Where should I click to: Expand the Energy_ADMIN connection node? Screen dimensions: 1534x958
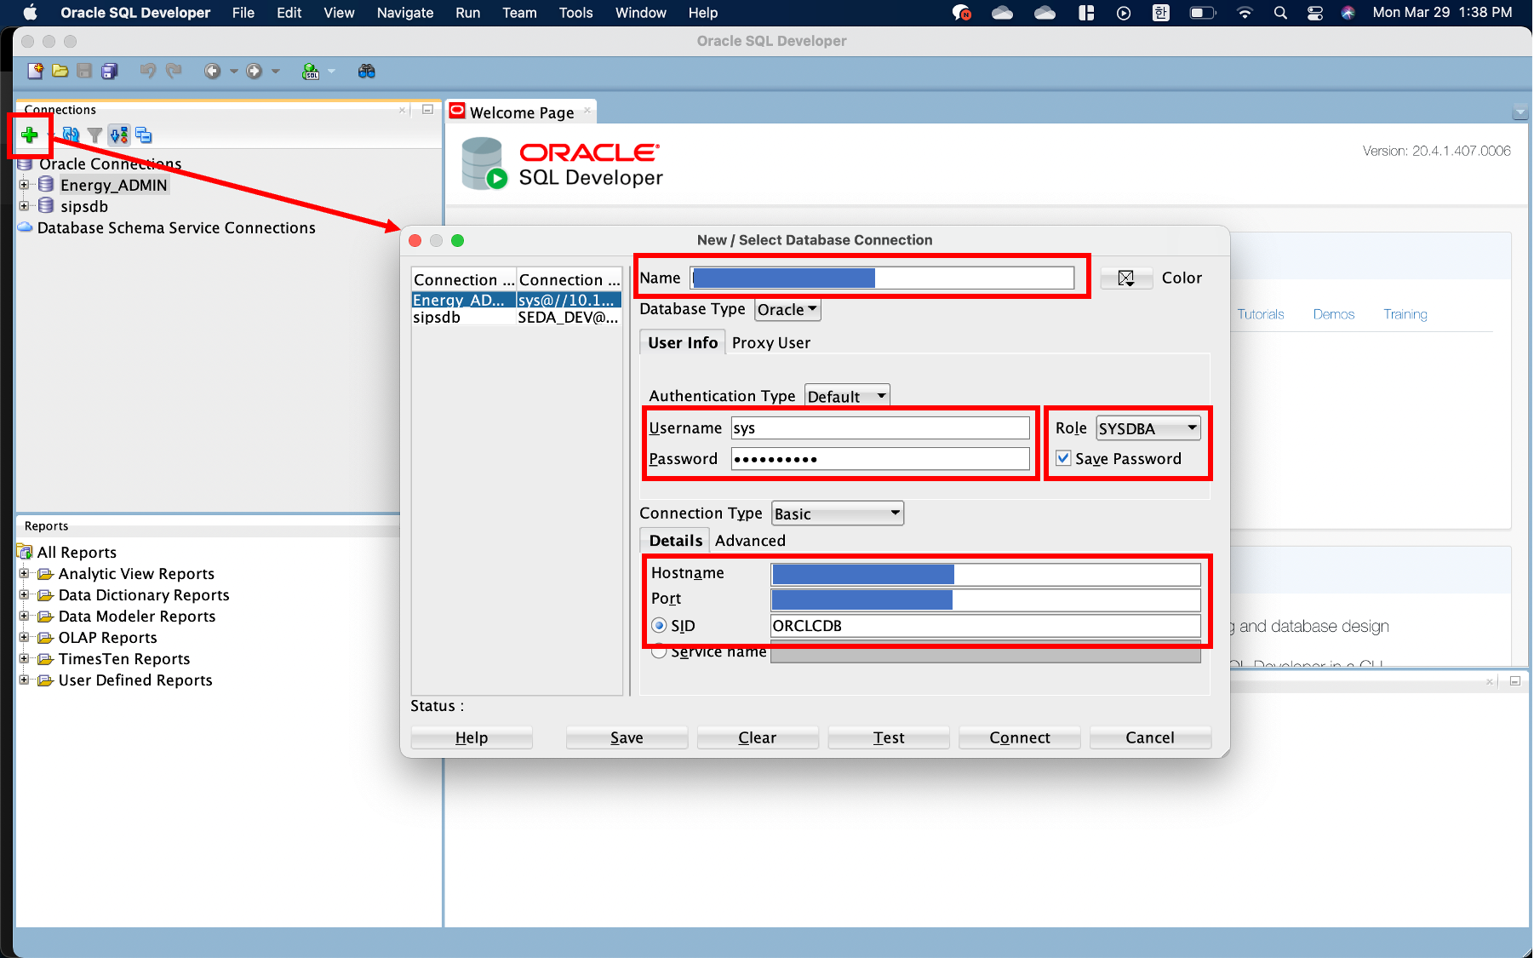pyautogui.click(x=24, y=185)
